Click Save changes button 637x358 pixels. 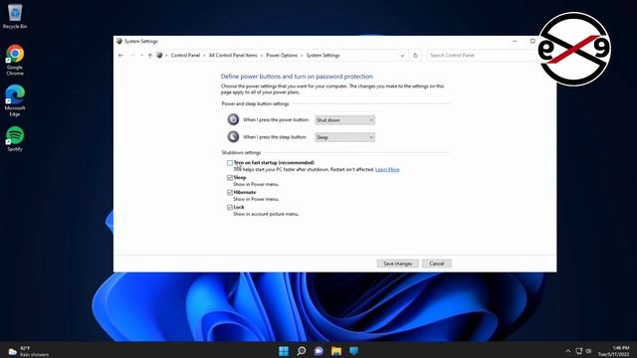(397, 264)
